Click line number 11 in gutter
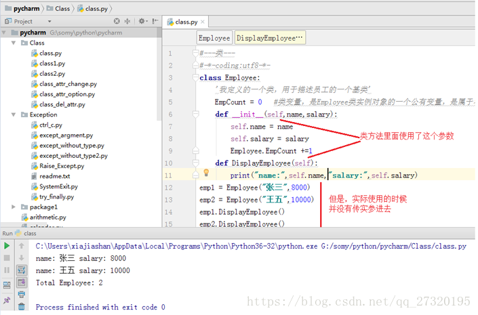Screen dimensions: 478x315 click(168, 175)
